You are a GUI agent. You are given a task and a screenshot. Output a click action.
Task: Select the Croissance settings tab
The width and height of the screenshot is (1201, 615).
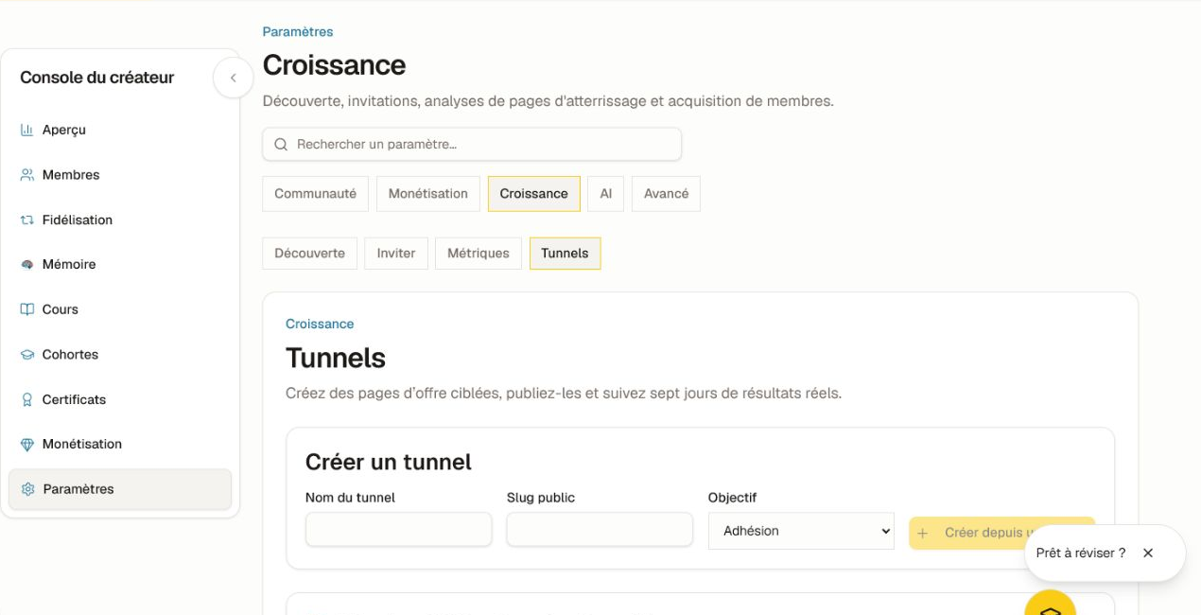pos(534,194)
